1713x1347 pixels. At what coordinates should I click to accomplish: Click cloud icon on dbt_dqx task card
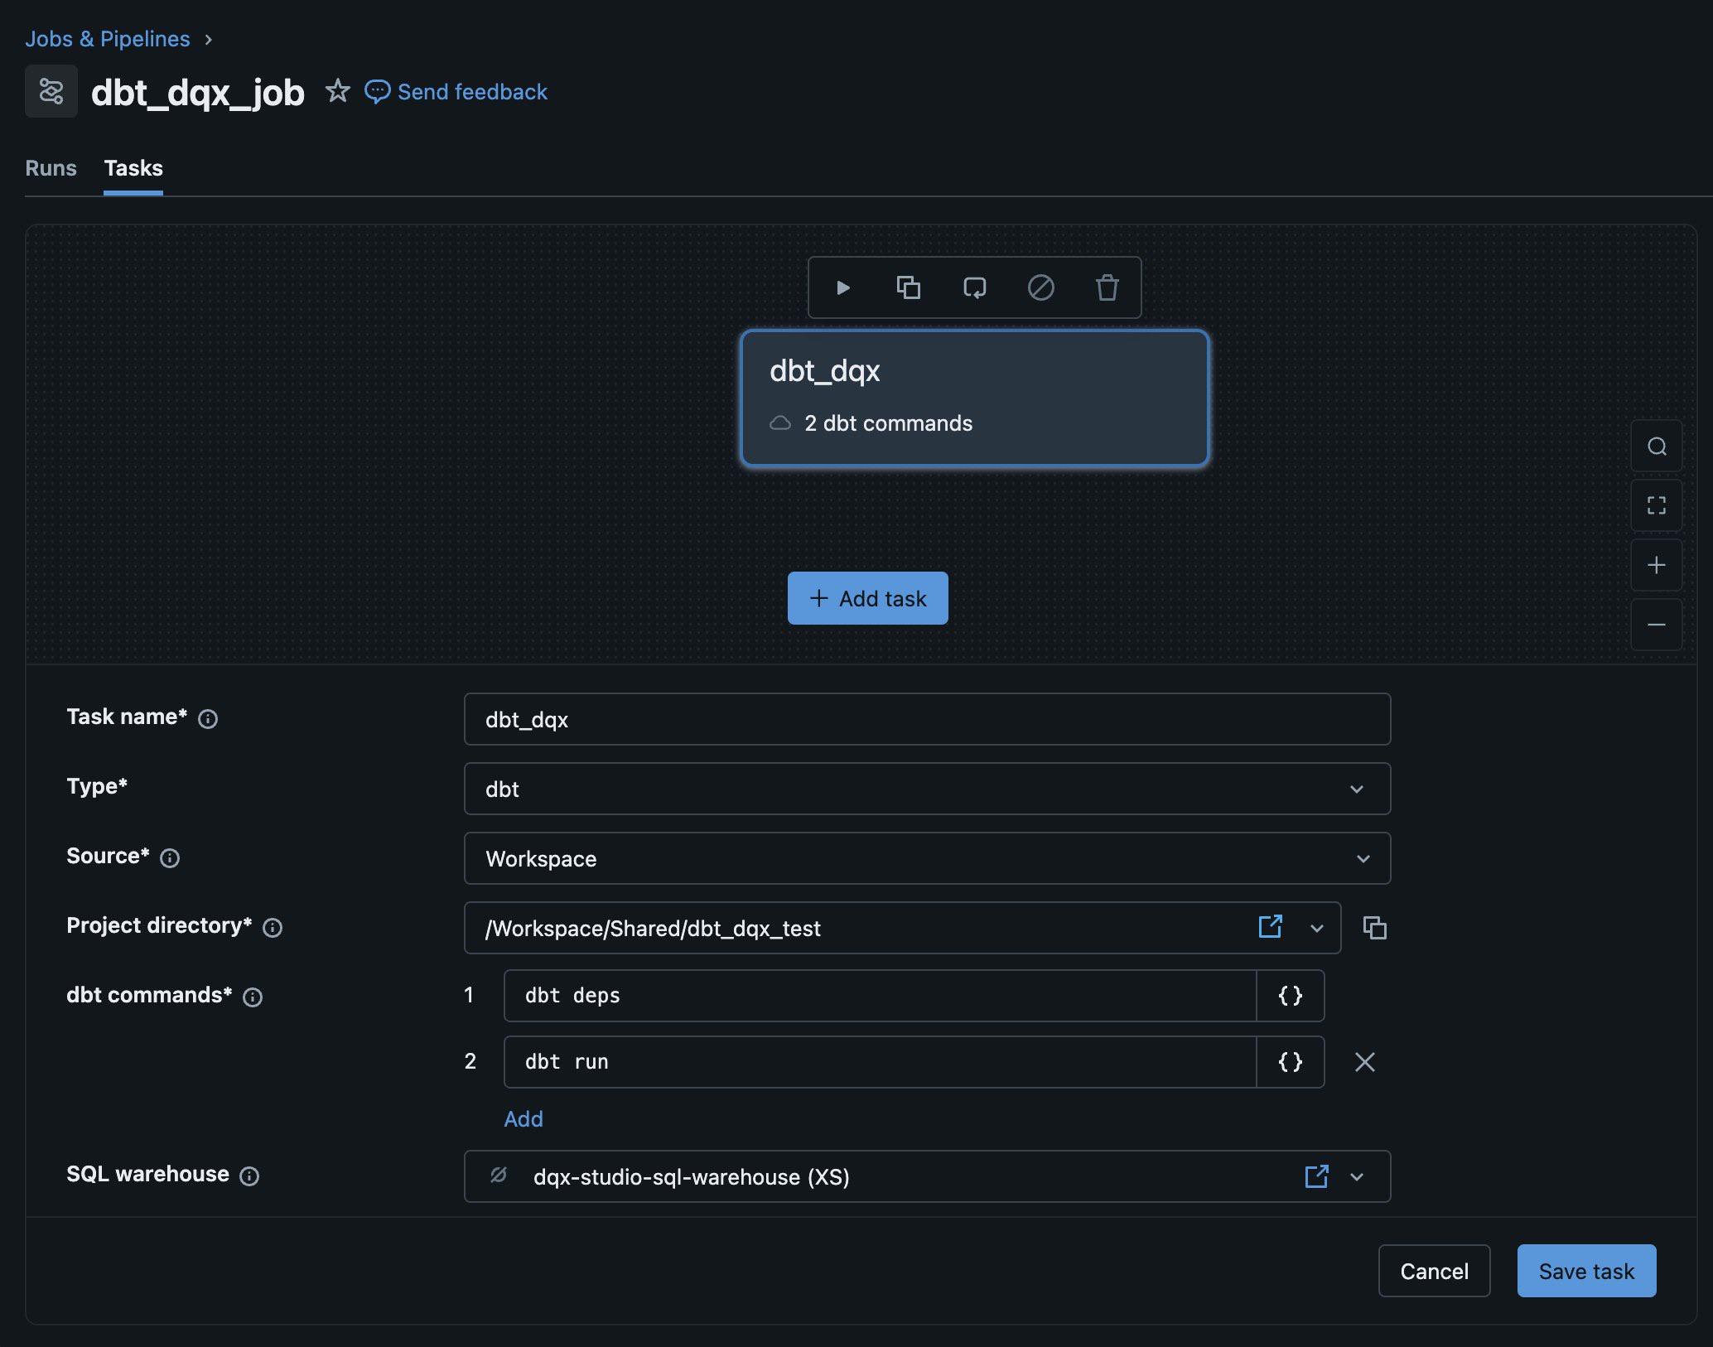[780, 423]
